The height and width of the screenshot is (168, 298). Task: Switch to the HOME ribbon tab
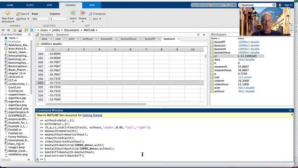[10, 5]
